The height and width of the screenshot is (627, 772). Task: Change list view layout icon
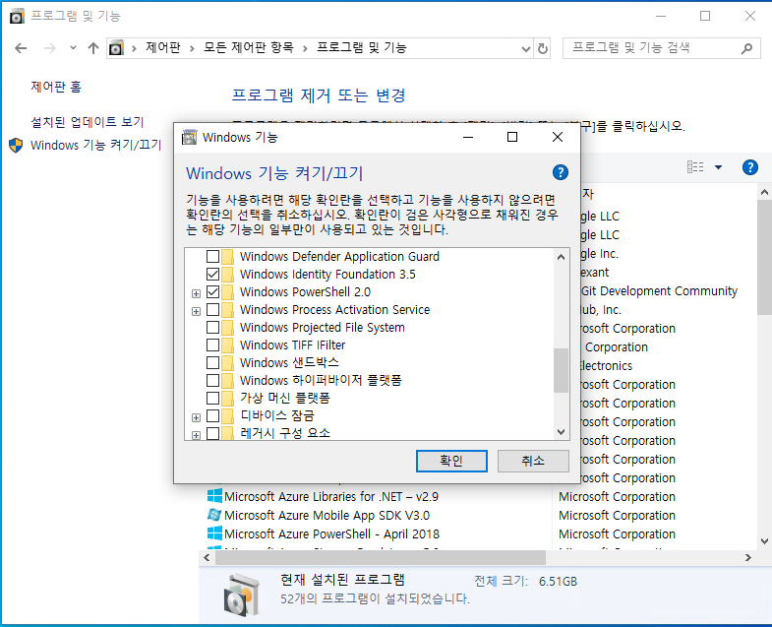click(695, 167)
